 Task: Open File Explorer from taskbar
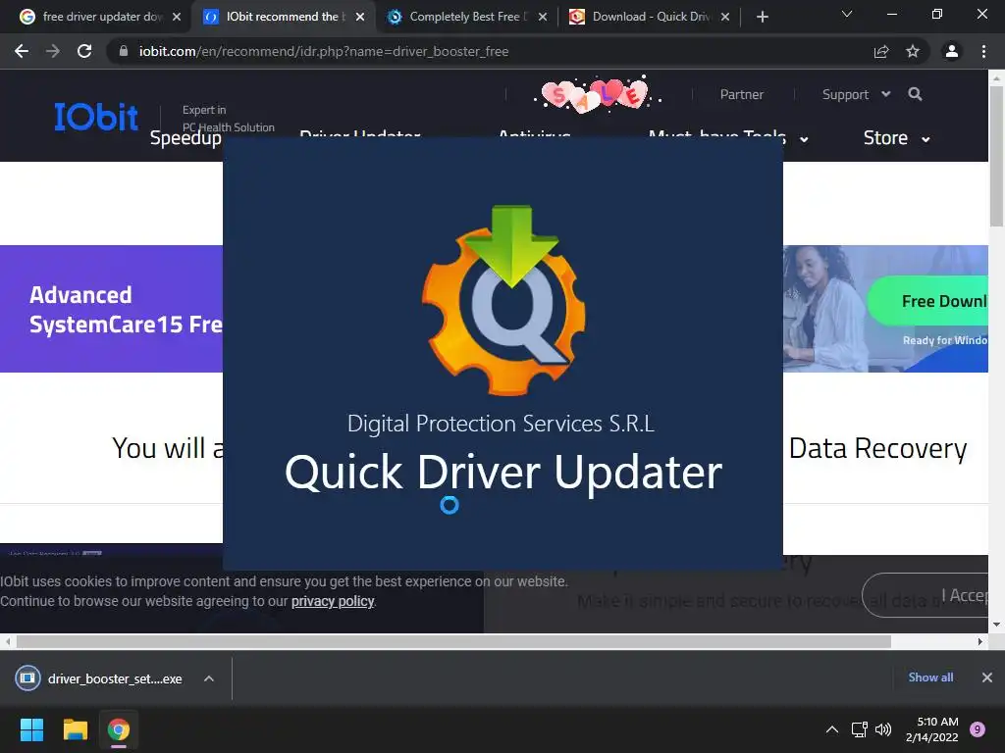click(75, 729)
